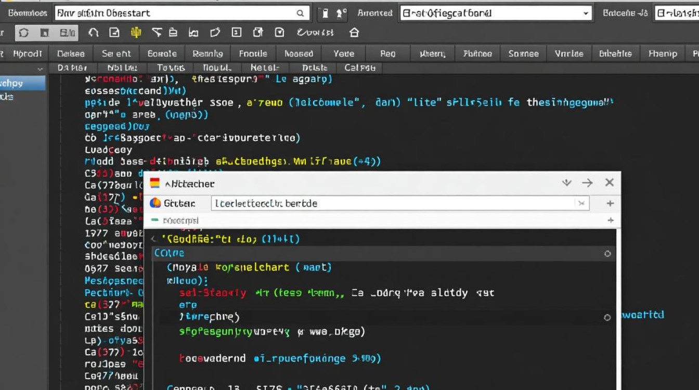The image size is (699, 390).
Task: Toggle the second highlighted square toolbar button
Action: (x=45, y=33)
